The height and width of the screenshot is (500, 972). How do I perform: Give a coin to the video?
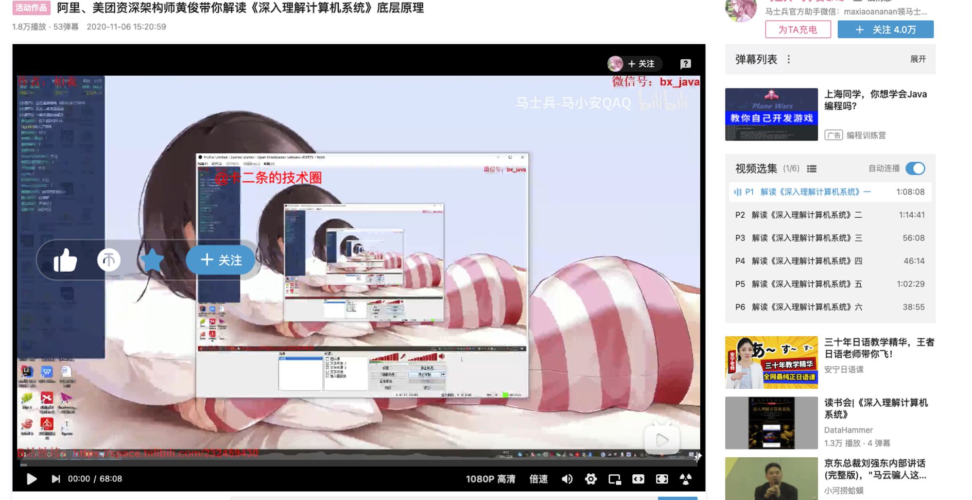pos(109,260)
